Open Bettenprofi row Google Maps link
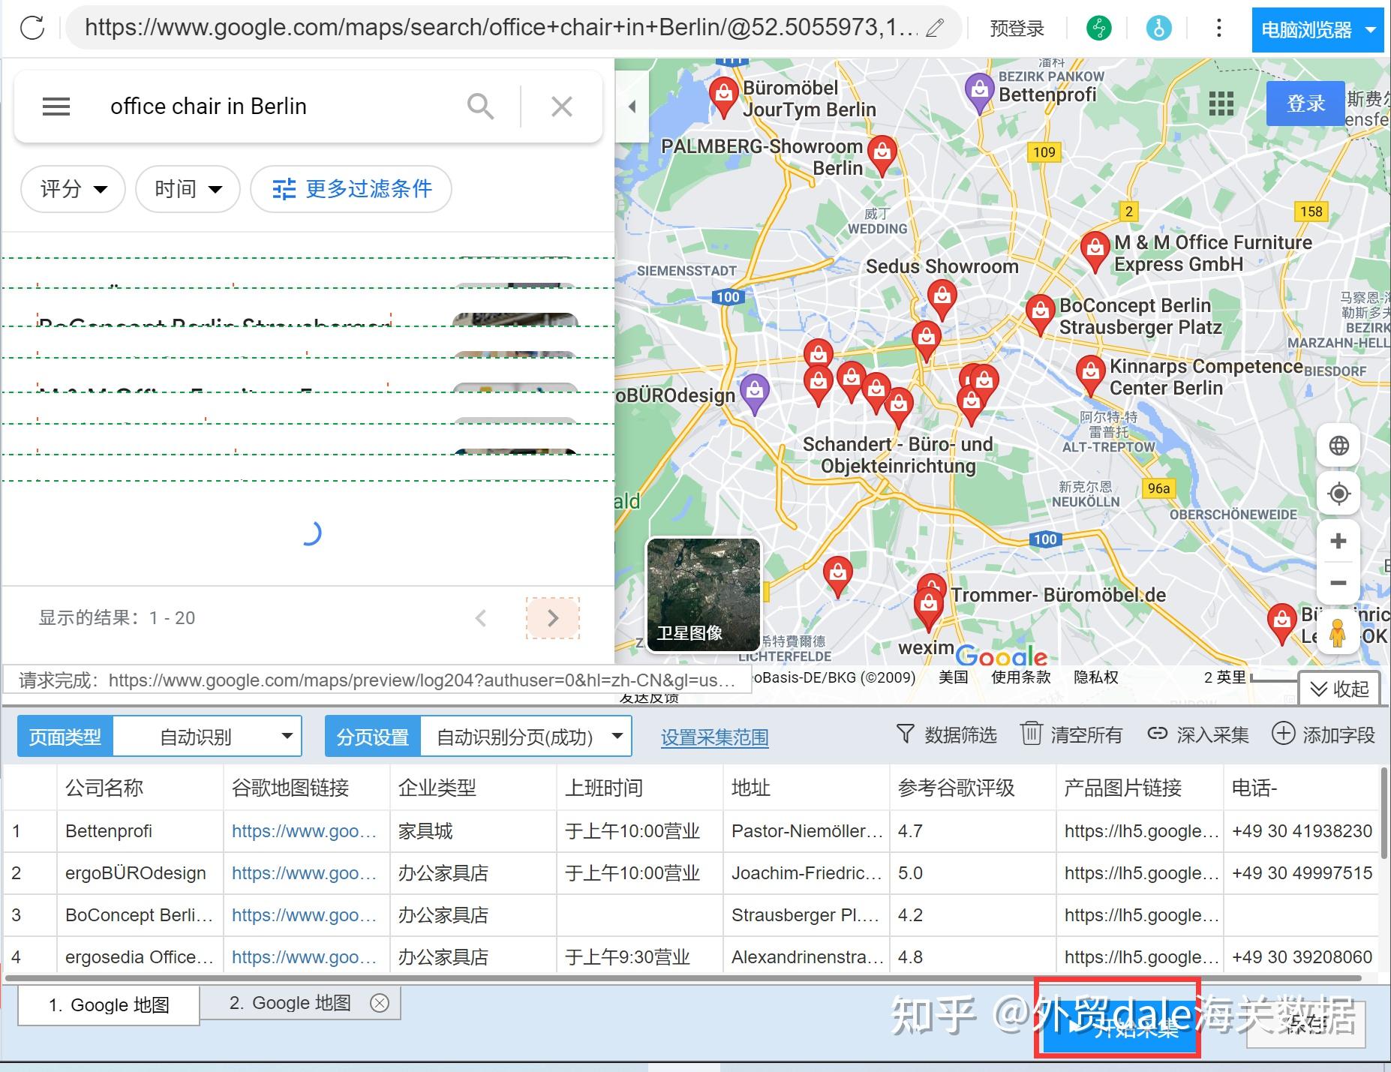Screen dimensions: 1391x1072 click(304, 831)
